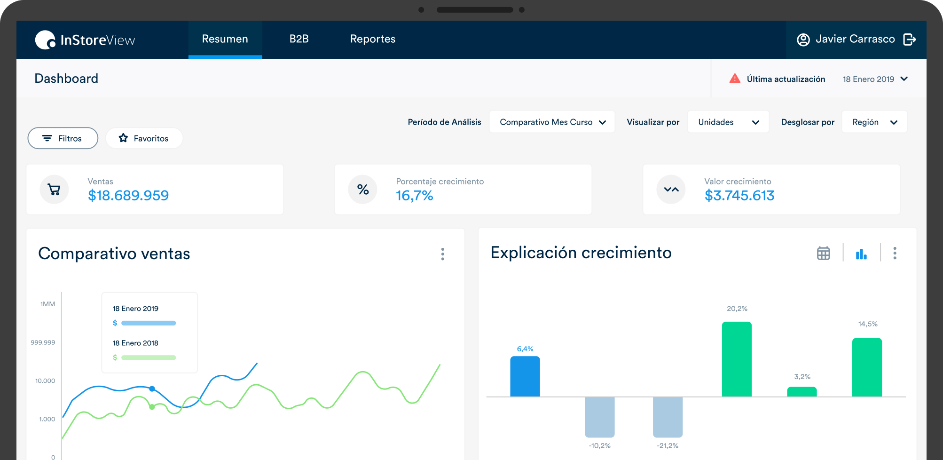Open the user profile icon
The height and width of the screenshot is (460, 943).
click(803, 40)
